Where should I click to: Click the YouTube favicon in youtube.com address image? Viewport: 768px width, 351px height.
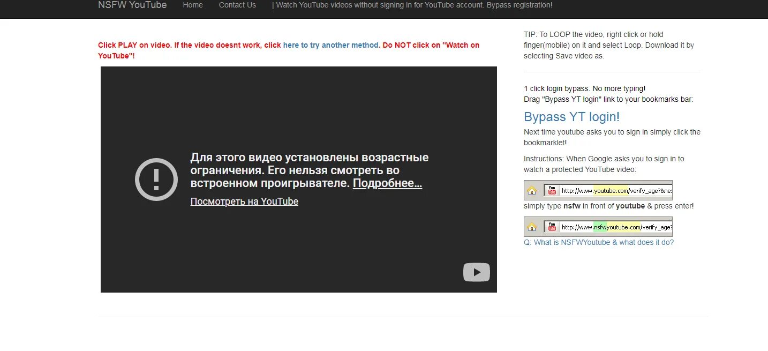point(552,190)
